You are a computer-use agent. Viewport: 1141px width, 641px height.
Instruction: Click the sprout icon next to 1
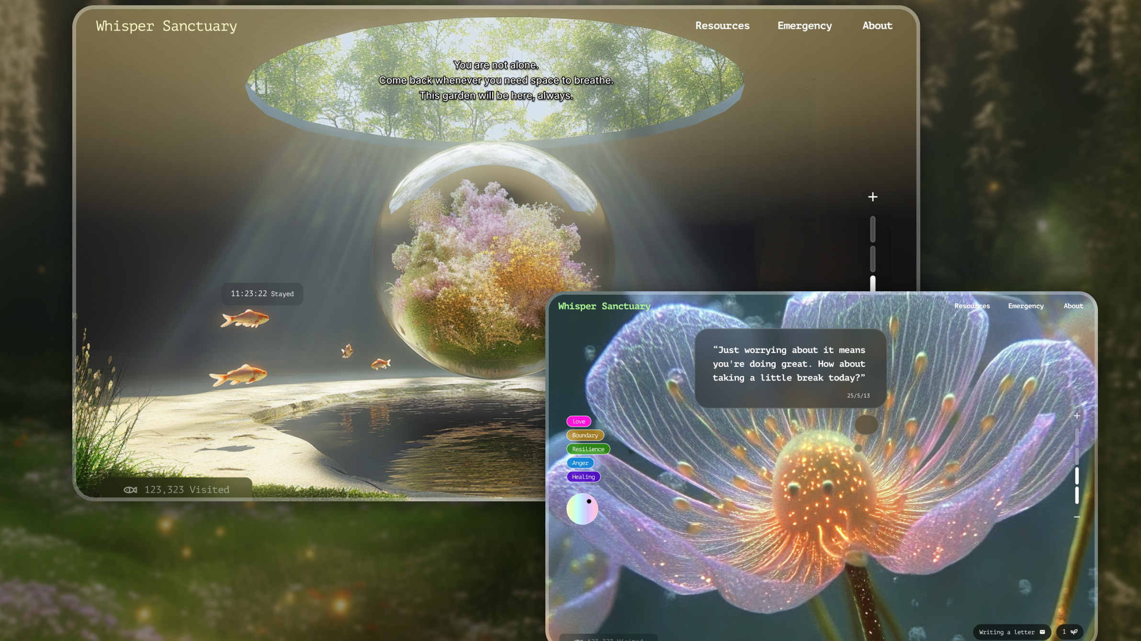click(x=1074, y=632)
